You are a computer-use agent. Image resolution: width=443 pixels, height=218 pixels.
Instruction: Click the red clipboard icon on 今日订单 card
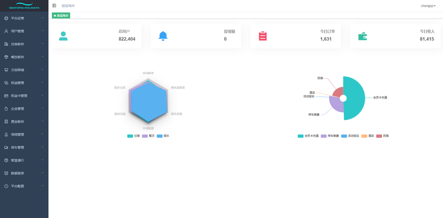[x=262, y=36]
